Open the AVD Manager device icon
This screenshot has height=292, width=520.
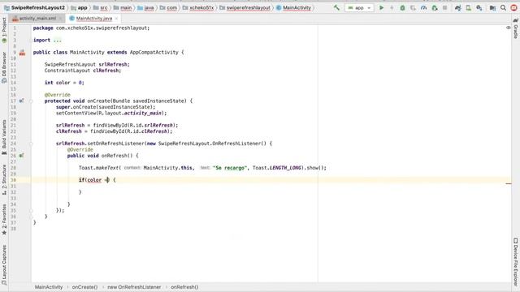pos(468,7)
